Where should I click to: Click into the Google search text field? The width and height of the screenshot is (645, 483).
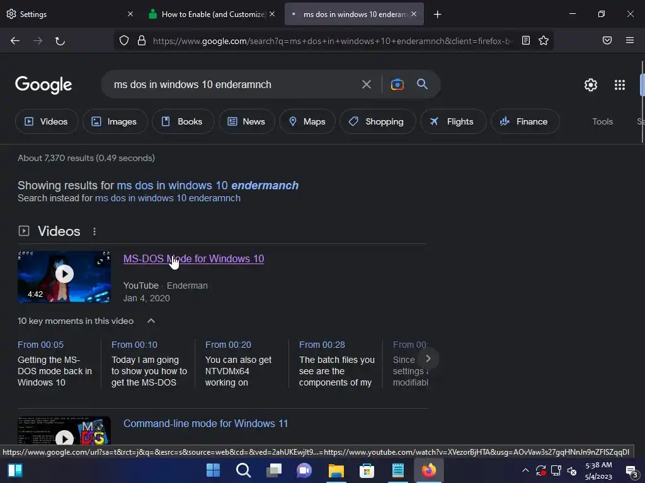pyautogui.click(x=234, y=85)
